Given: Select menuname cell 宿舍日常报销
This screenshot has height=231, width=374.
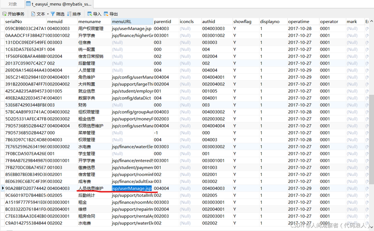Looking at the screenshot, I should [x=95, y=56].
